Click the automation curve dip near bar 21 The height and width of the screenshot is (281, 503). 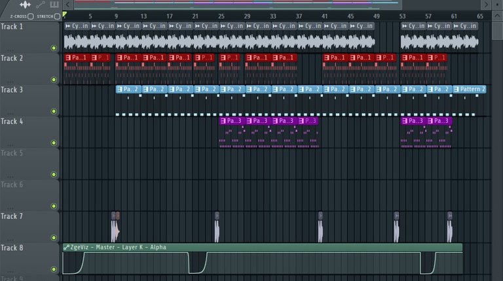197,263
